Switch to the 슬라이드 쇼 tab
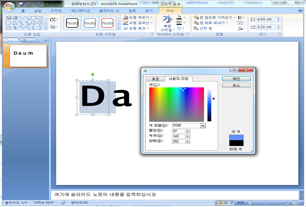Viewport: 306px width, 207px height. click(109, 11)
